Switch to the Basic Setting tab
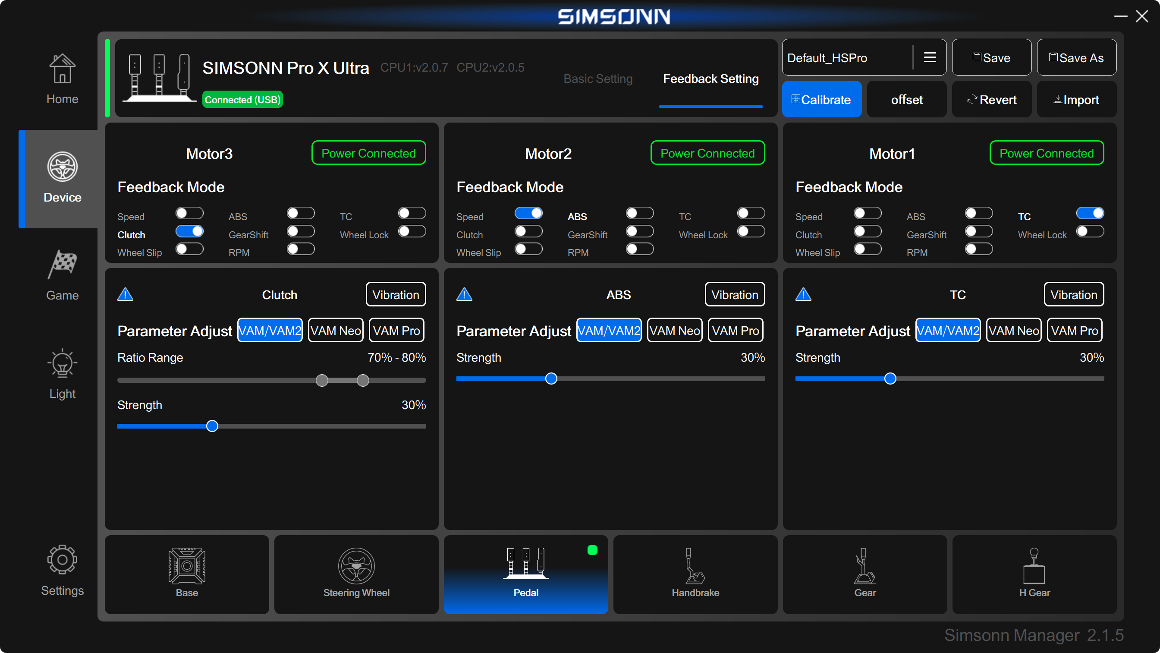 tap(598, 79)
